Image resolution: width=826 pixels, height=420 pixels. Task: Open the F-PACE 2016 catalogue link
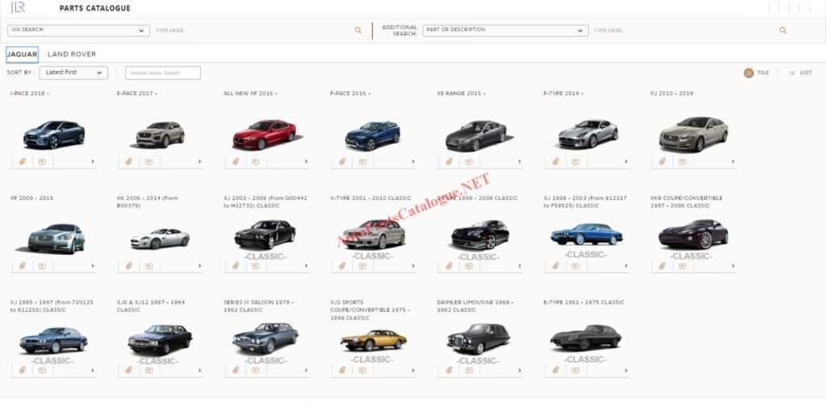348,94
